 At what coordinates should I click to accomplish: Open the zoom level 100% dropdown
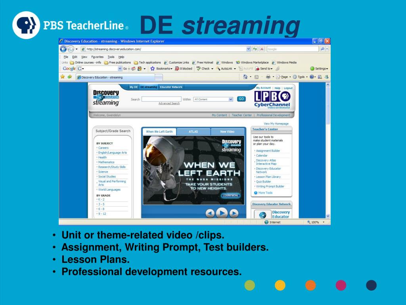(324, 222)
